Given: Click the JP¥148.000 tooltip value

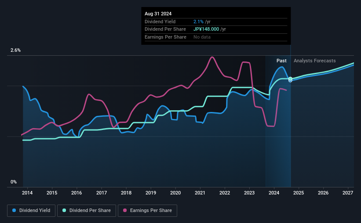Looking at the screenshot, I should [x=206, y=29].
